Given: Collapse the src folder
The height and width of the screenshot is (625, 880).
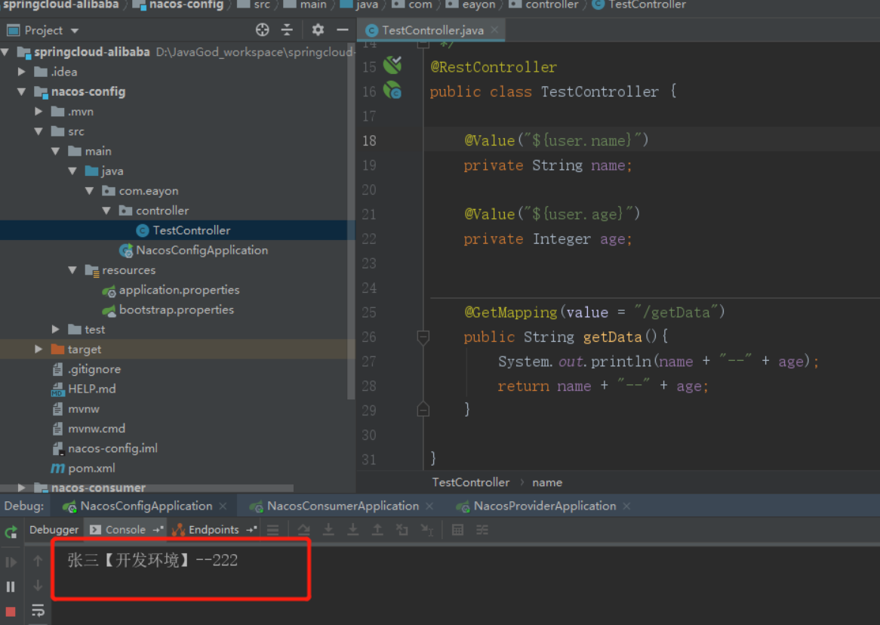Looking at the screenshot, I should 38,131.
